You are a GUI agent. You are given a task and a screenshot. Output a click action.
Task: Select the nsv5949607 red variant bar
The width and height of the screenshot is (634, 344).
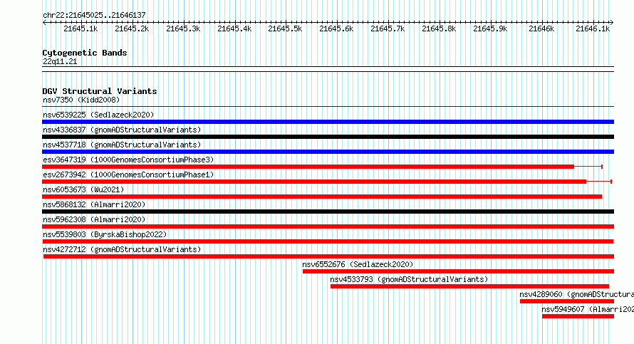coord(578,316)
